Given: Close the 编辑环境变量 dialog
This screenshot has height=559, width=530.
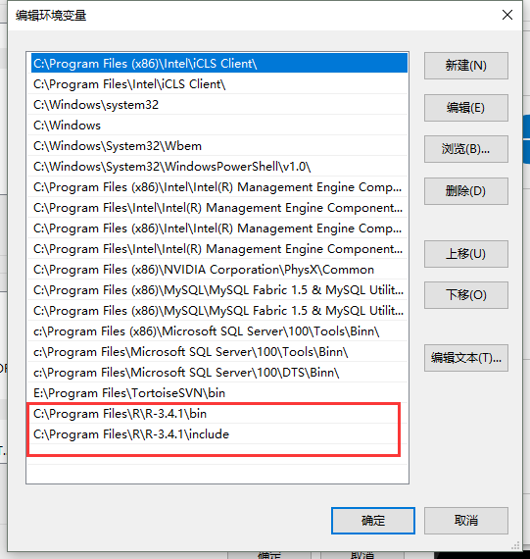Looking at the screenshot, I should click(x=507, y=15).
